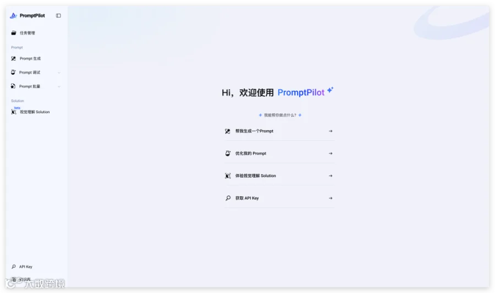Image resolution: width=495 pixels, height=293 pixels.
Task: Click the arrow on 优化我的 Prompt row
Action: (331, 153)
